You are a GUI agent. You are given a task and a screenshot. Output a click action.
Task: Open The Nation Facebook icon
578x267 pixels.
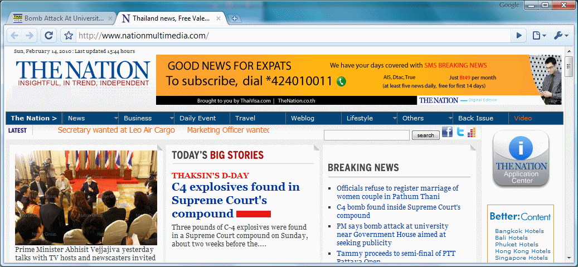[x=447, y=132]
